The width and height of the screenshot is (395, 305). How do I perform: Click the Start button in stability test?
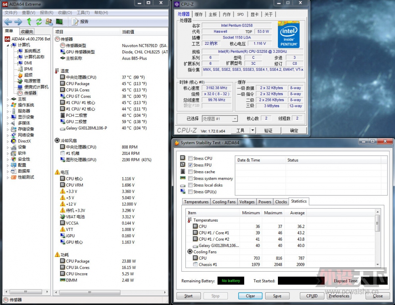click(189, 296)
